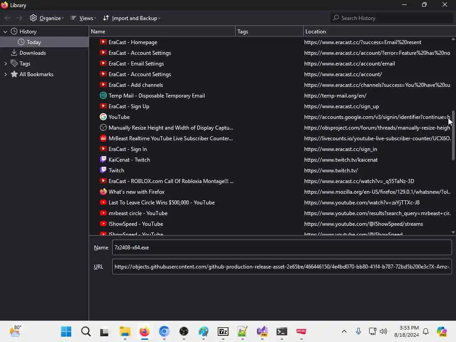This screenshot has width=456, height=342.
Task: Click the https://temp-mail.org/en/ location cell
Action: 335,96
